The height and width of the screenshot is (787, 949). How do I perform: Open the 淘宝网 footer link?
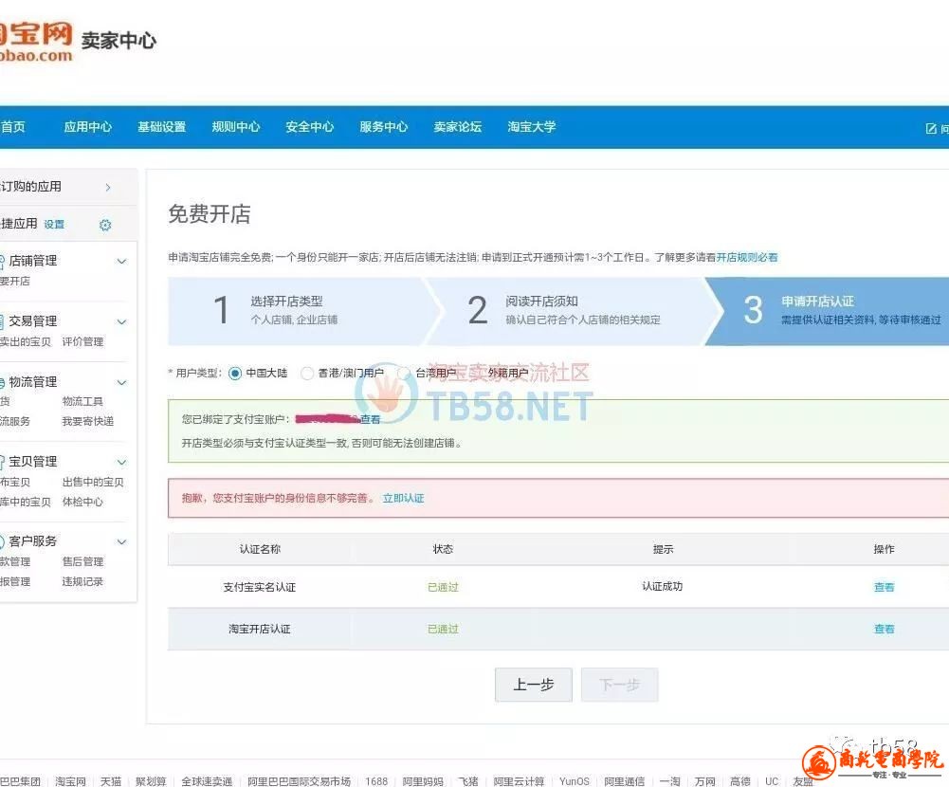[x=70, y=781]
